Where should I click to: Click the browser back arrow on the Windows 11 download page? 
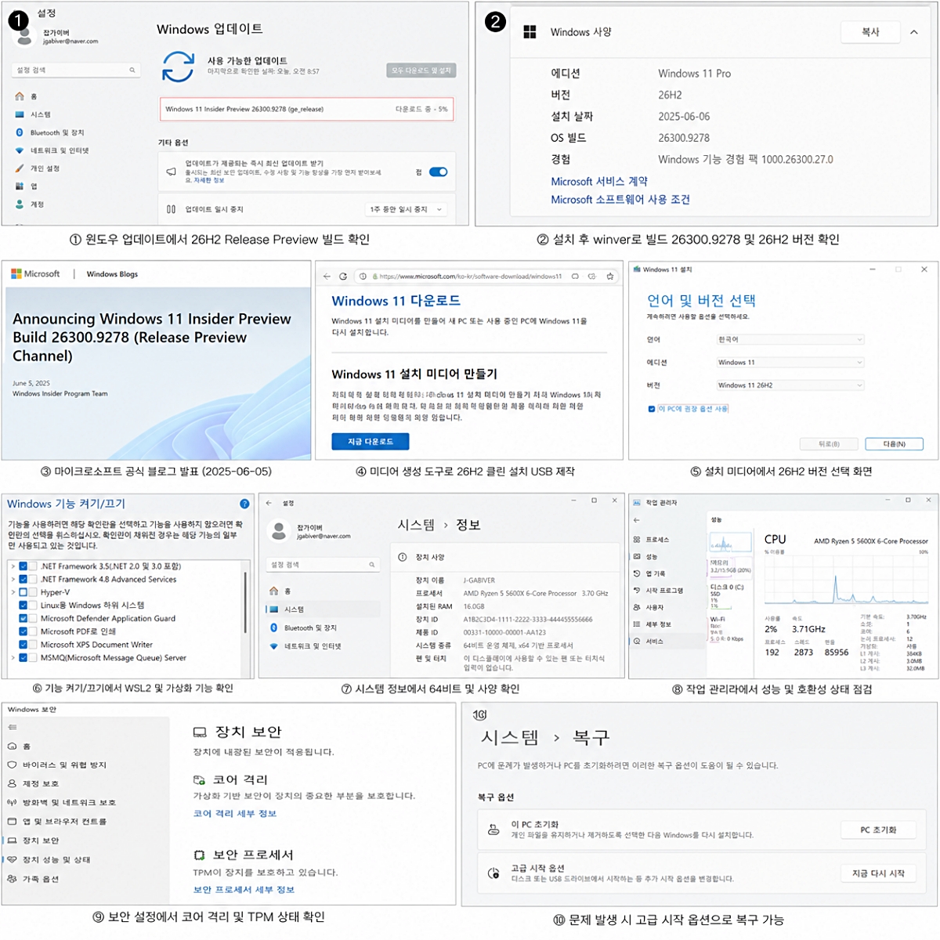point(327,277)
